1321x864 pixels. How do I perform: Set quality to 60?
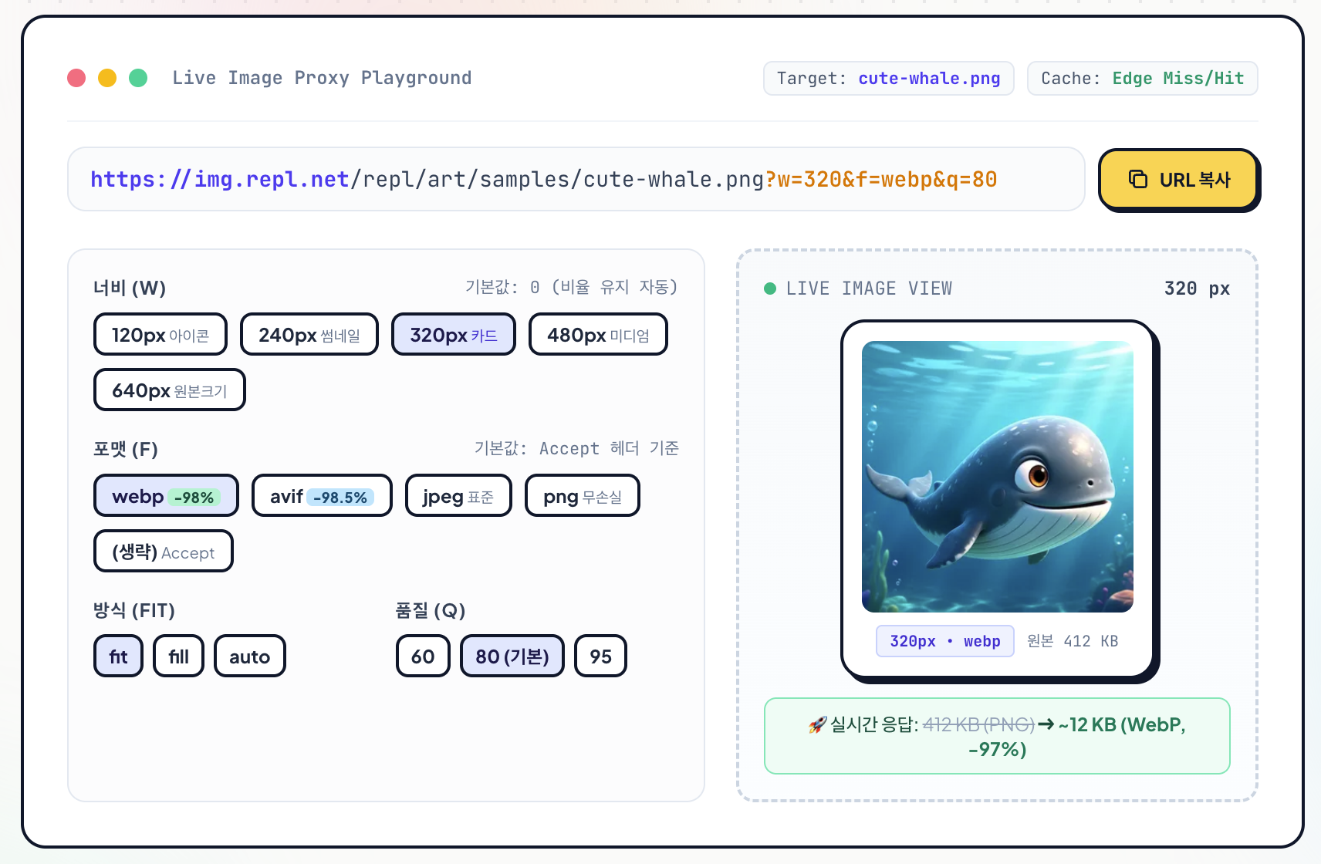[x=423, y=656]
